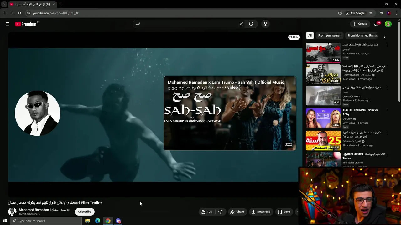Select From Mohamed Ramadan chip
Screen dimensions: 401x225
pyautogui.click(x=363, y=36)
